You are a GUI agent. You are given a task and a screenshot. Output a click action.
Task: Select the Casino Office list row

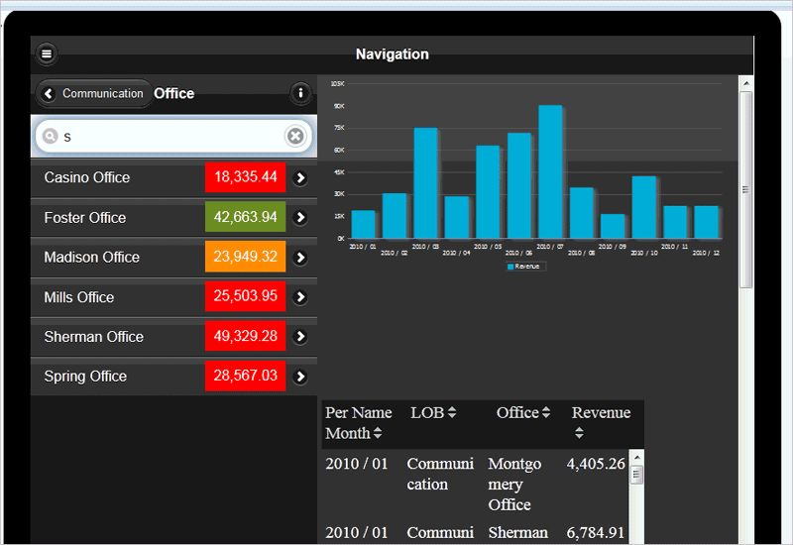click(x=174, y=177)
